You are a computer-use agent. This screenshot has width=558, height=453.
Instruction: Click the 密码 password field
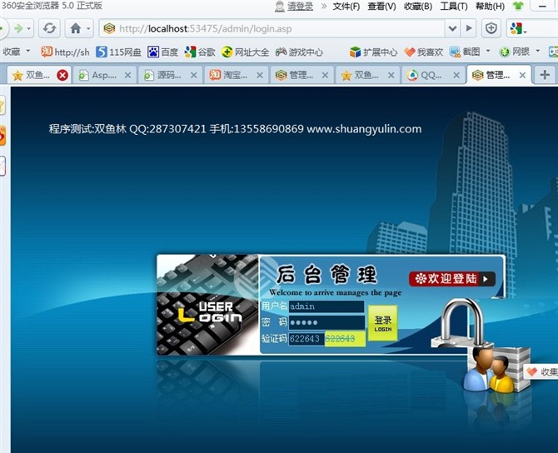pos(326,322)
